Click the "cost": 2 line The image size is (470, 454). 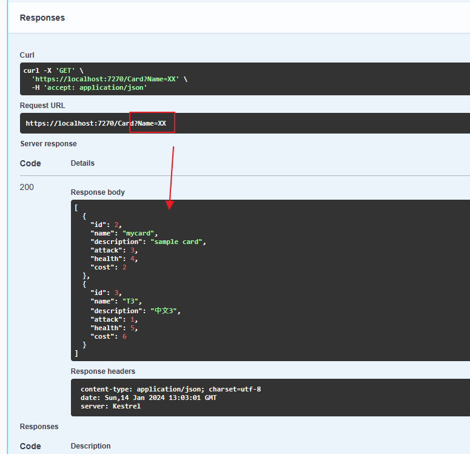(109, 267)
